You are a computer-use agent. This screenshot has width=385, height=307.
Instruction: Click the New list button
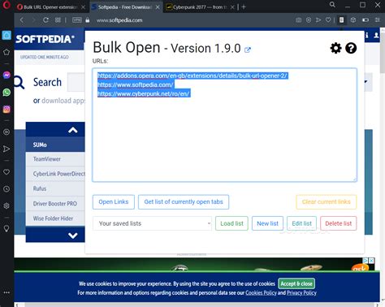point(267,223)
